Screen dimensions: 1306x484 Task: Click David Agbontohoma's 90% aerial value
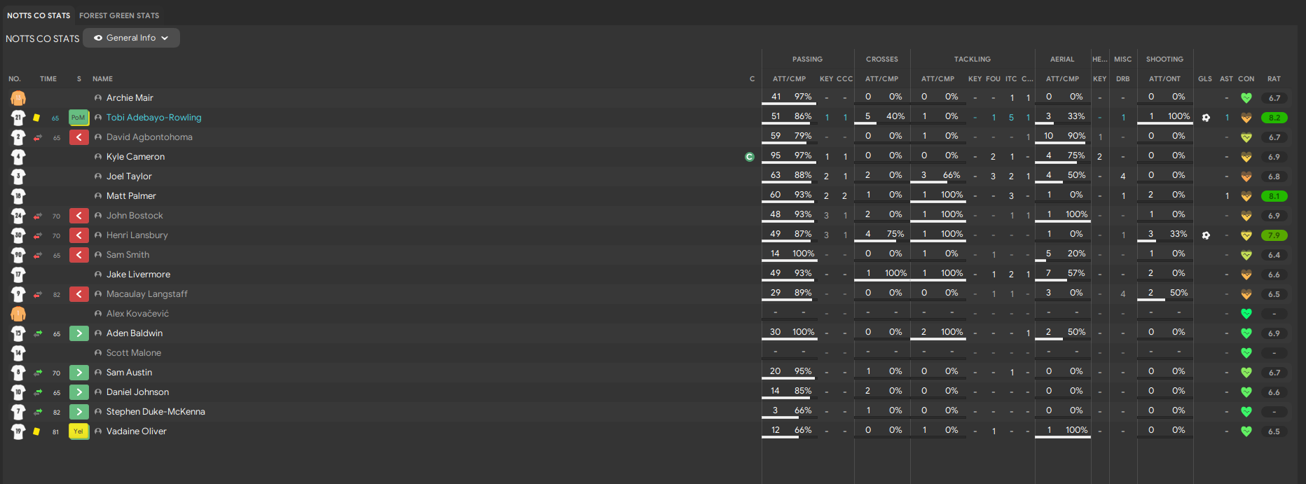coord(1076,136)
